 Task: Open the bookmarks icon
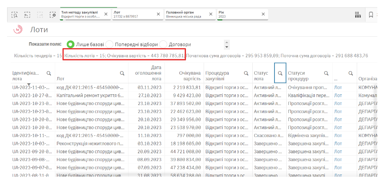pos(371,15)
